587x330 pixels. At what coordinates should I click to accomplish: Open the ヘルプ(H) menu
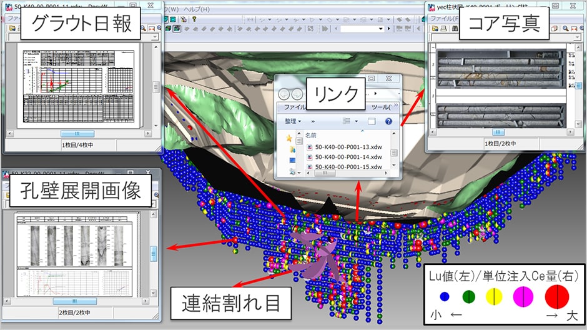(x=197, y=9)
